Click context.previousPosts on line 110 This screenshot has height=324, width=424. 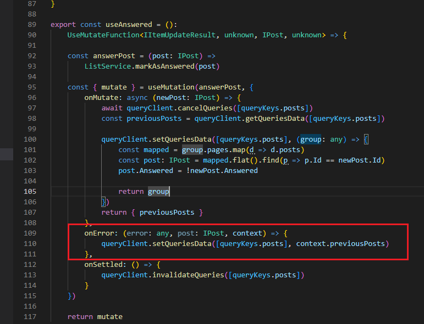[x=342, y=244]
